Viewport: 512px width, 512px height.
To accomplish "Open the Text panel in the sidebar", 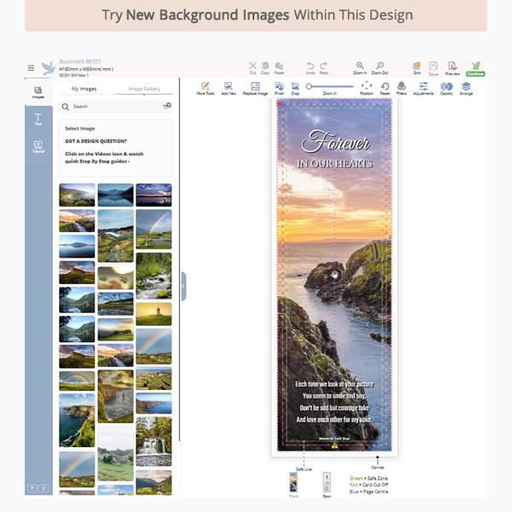I will coord(38,119).
